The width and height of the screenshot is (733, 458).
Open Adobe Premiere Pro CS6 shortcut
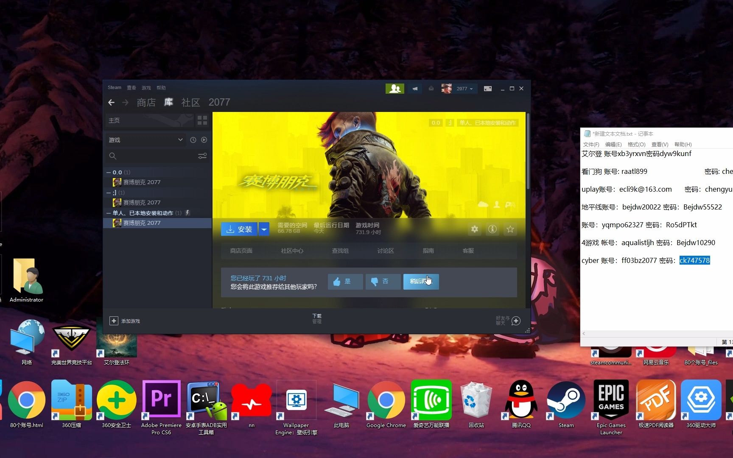pos(161,408)
